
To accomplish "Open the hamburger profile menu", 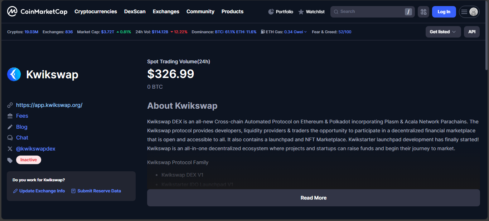I will click(x=464, y=12).
